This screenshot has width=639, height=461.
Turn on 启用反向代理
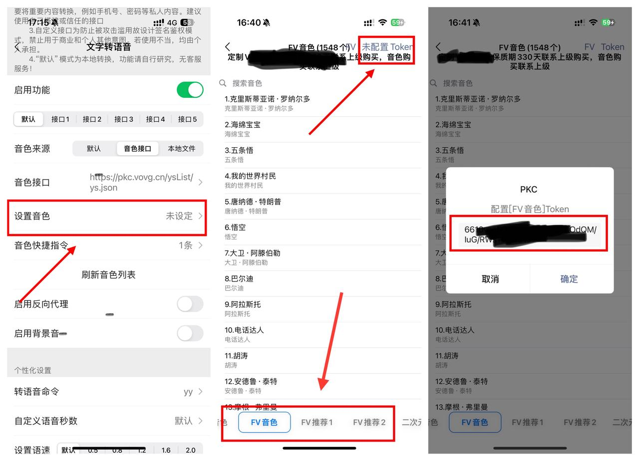coord(190,304)
